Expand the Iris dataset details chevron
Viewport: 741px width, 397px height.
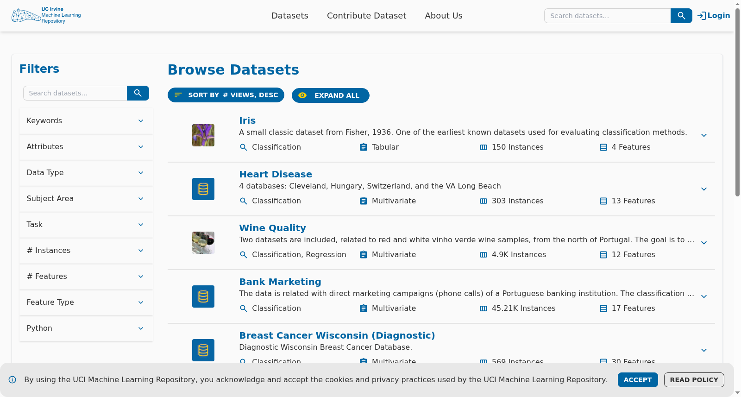point(704,135)
